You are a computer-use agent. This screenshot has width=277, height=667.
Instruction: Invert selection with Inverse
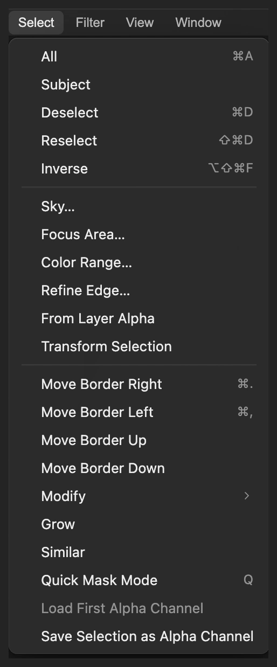click(139, 169)
